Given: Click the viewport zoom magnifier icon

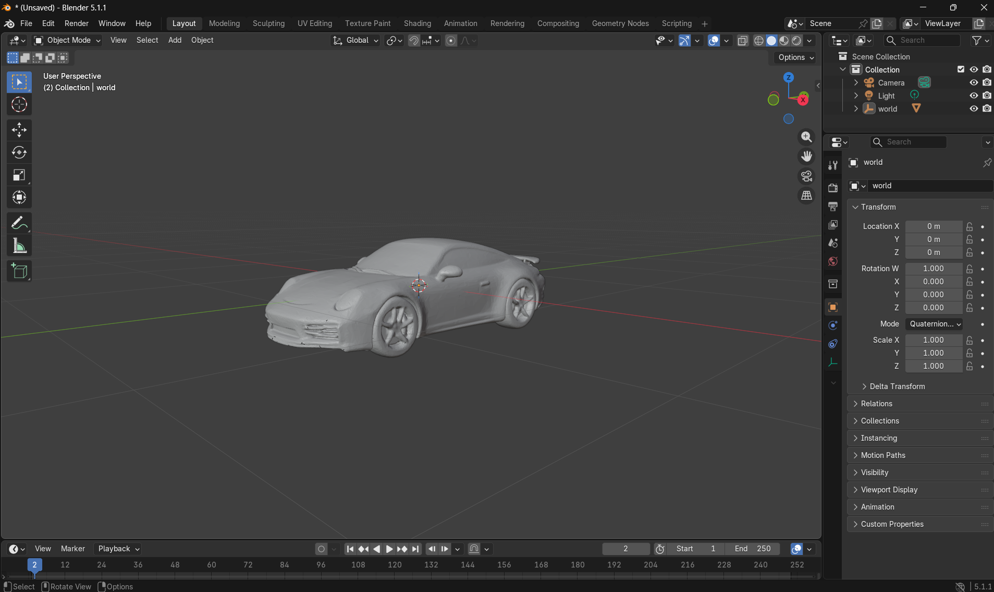Looking at the screenshot, I should point(806,137).
